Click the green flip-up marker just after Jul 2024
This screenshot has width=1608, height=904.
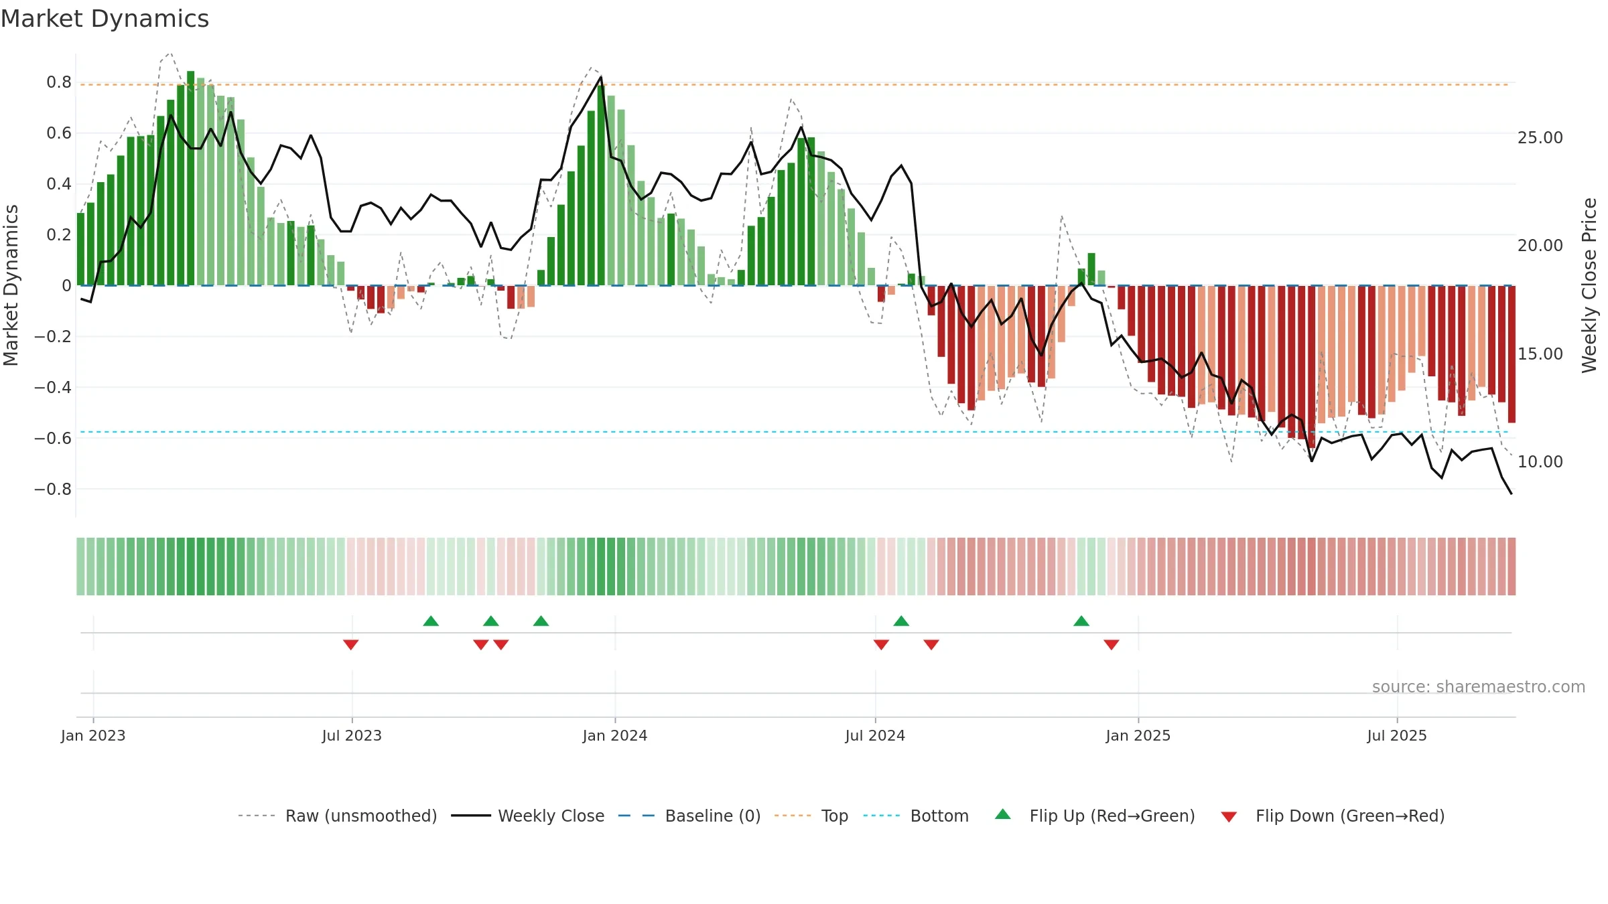pyautogui.click(x=901, y=621)
